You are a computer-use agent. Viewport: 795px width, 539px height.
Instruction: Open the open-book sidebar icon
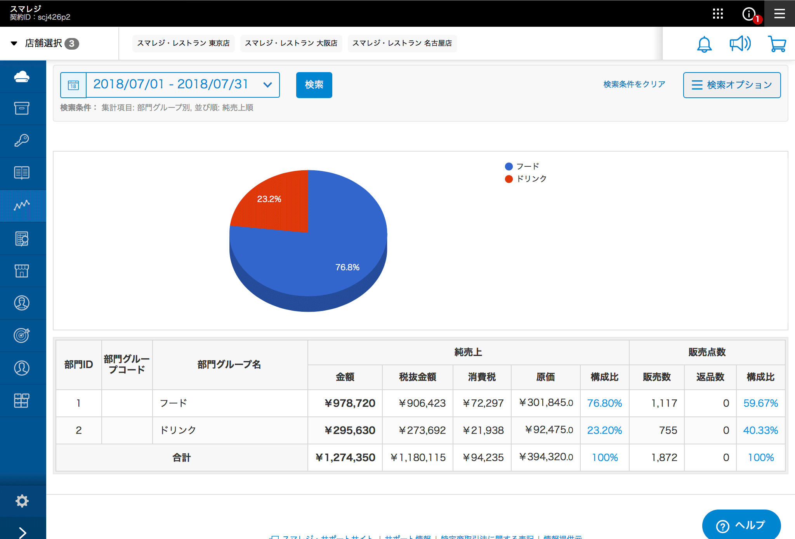pyautogui.click(x=22, y=173)
